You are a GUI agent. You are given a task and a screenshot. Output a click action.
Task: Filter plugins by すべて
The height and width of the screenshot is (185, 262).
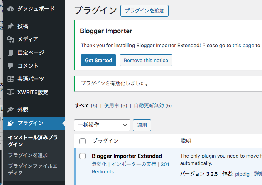coord(82,105)
